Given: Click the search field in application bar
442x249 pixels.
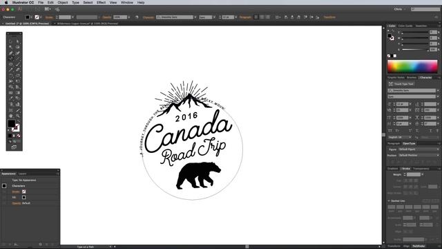Looking at the screenshot, I should coord(425,9).
